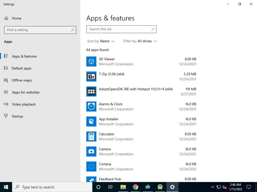Click the 5.29 MB size value
The width and height of the screenshot is (257, 192).
tap(190, 74)
